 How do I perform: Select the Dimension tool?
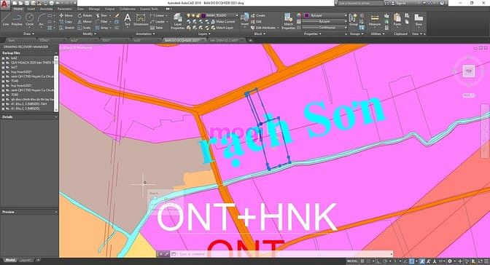141,20
